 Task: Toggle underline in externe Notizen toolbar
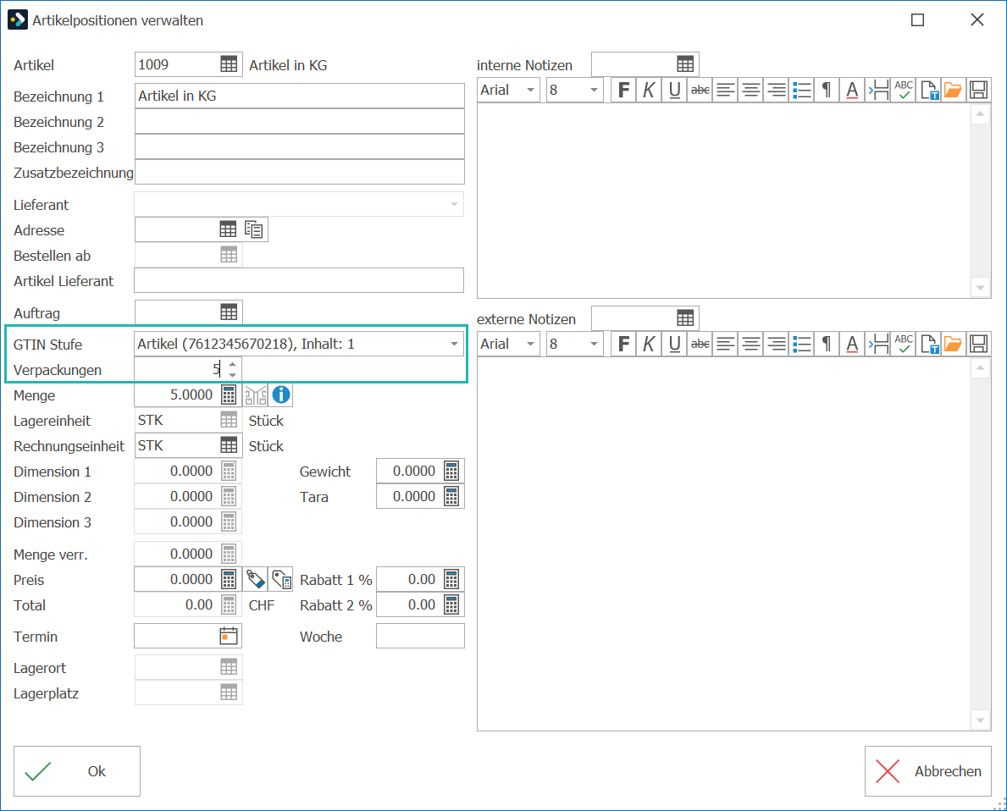pos(674,344)
